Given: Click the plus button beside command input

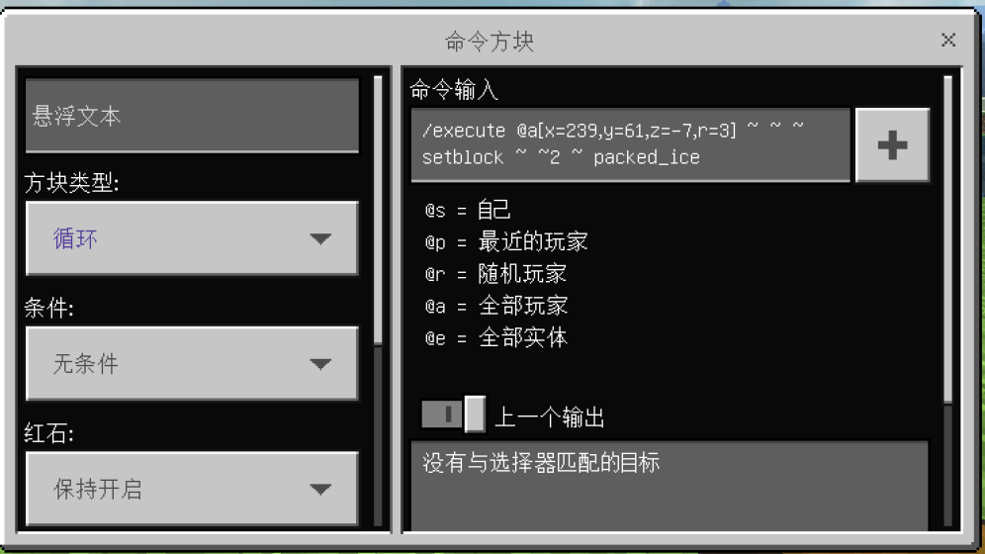Looking at the screenshot, I should [892, 145].
